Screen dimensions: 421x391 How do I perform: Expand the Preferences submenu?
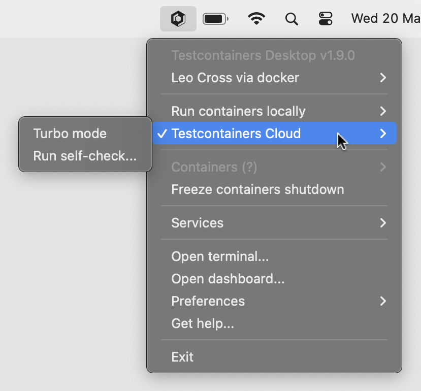click(208, 301)
